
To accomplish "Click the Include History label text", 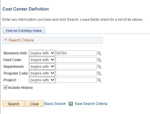I will coord(20,87).
